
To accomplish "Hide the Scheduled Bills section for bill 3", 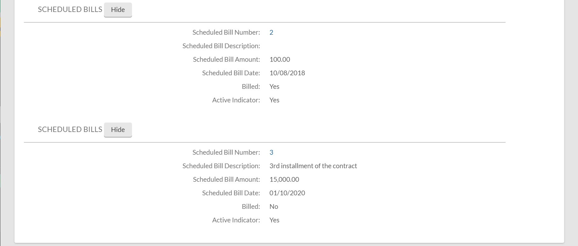I will point(118,130).
